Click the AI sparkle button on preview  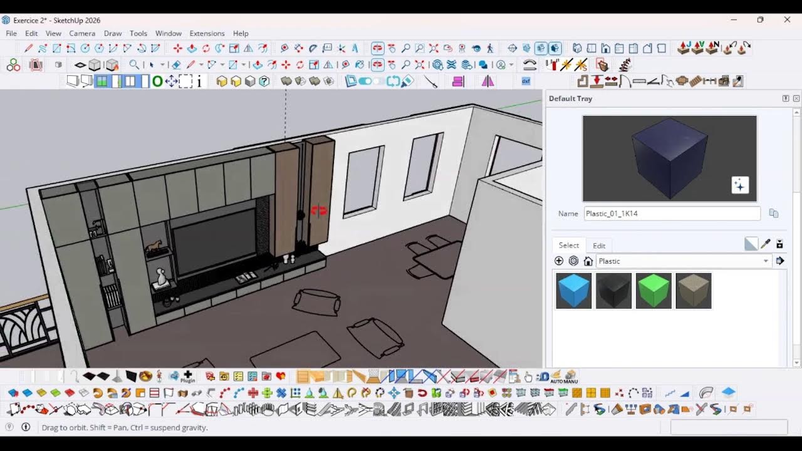740,185
